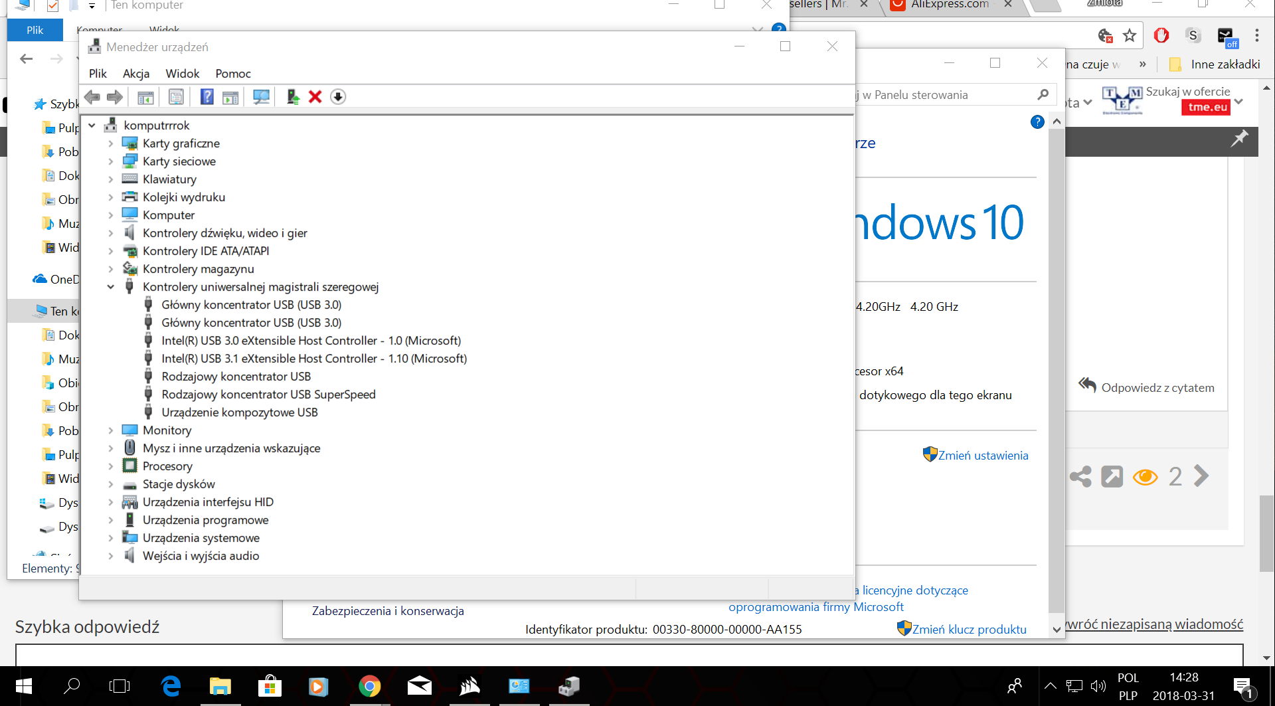Expand Kontrolery dźwięku, wideo i gier
Viewport: 1275px width, 706px height.
tap(111, 233)
